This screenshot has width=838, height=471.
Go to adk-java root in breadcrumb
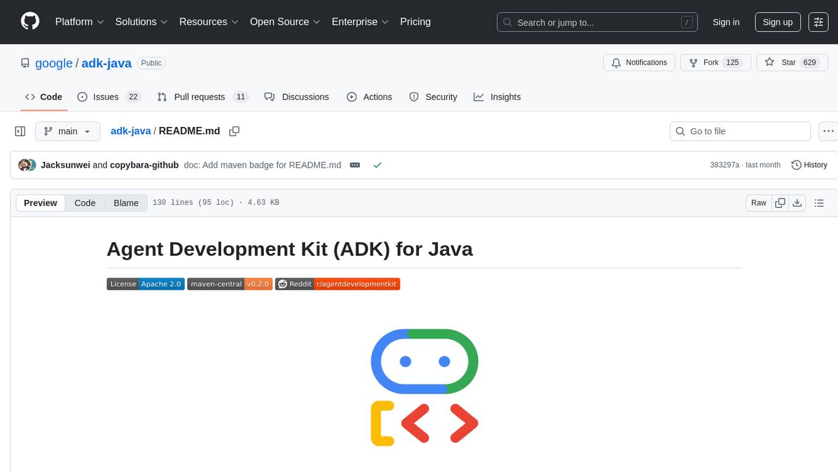click(x=131, y=131)
